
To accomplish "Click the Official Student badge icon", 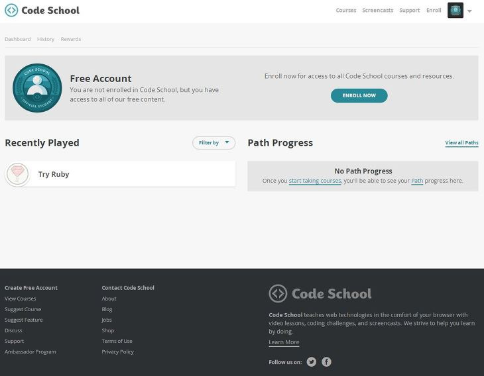I will [x=37, y=88].
